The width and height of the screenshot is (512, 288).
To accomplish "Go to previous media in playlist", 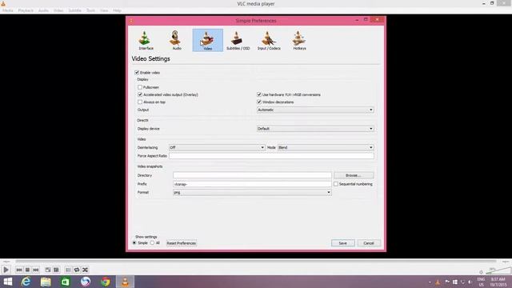I will click(x=19, y=270).
